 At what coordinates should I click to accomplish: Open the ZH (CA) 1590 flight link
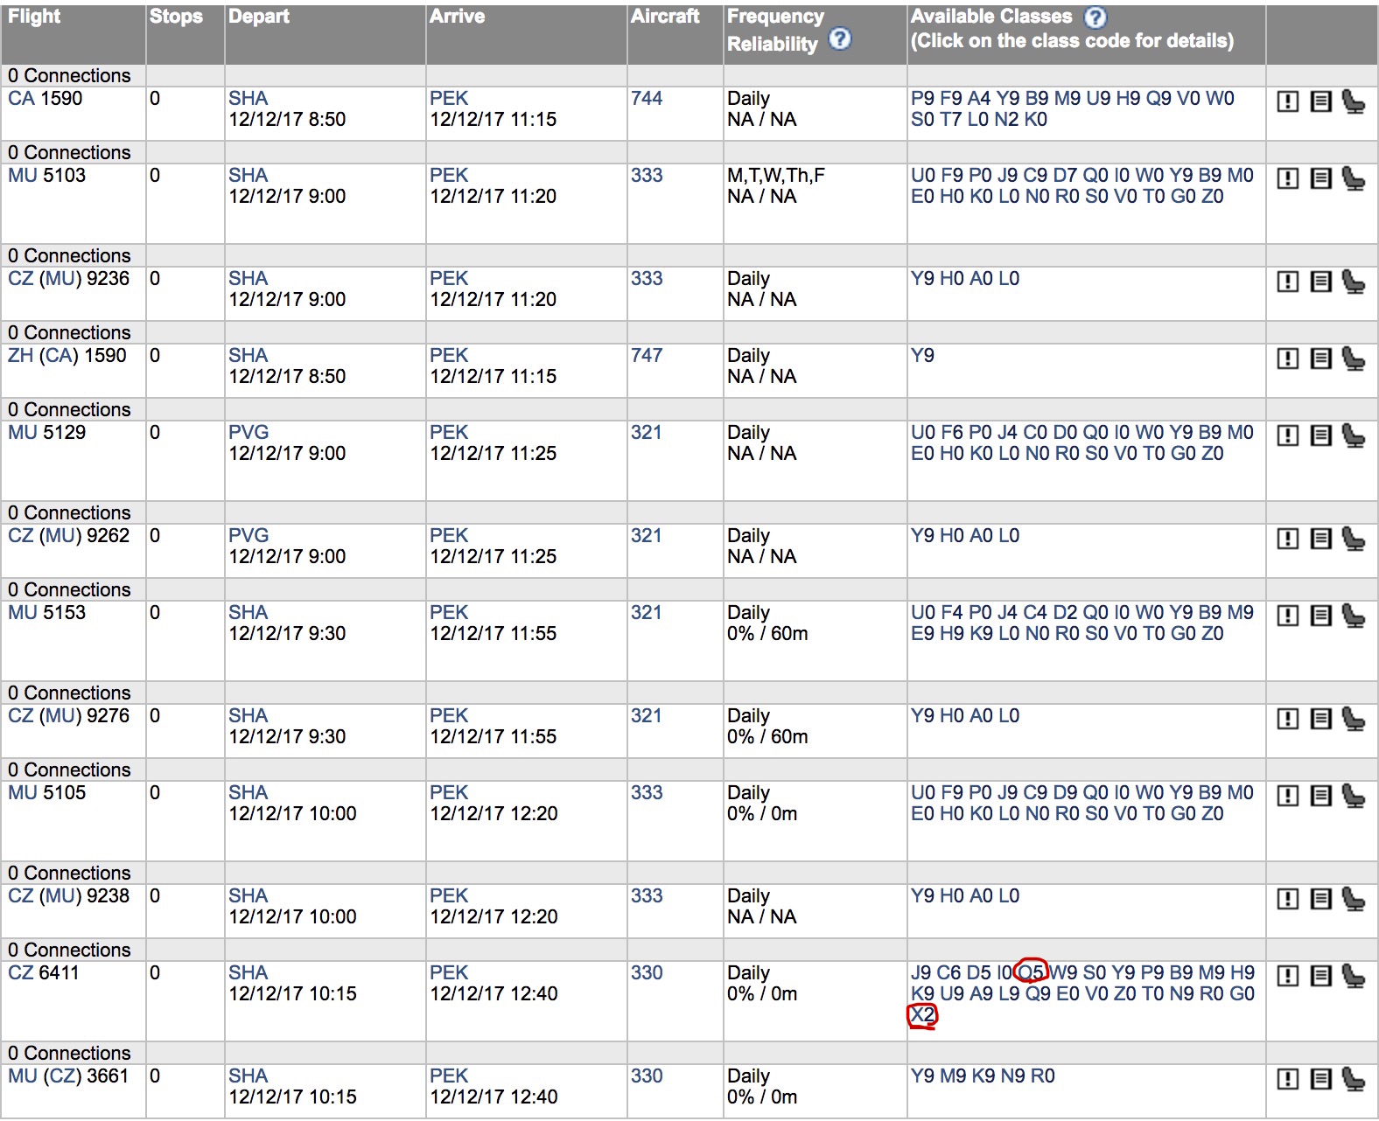66,356
